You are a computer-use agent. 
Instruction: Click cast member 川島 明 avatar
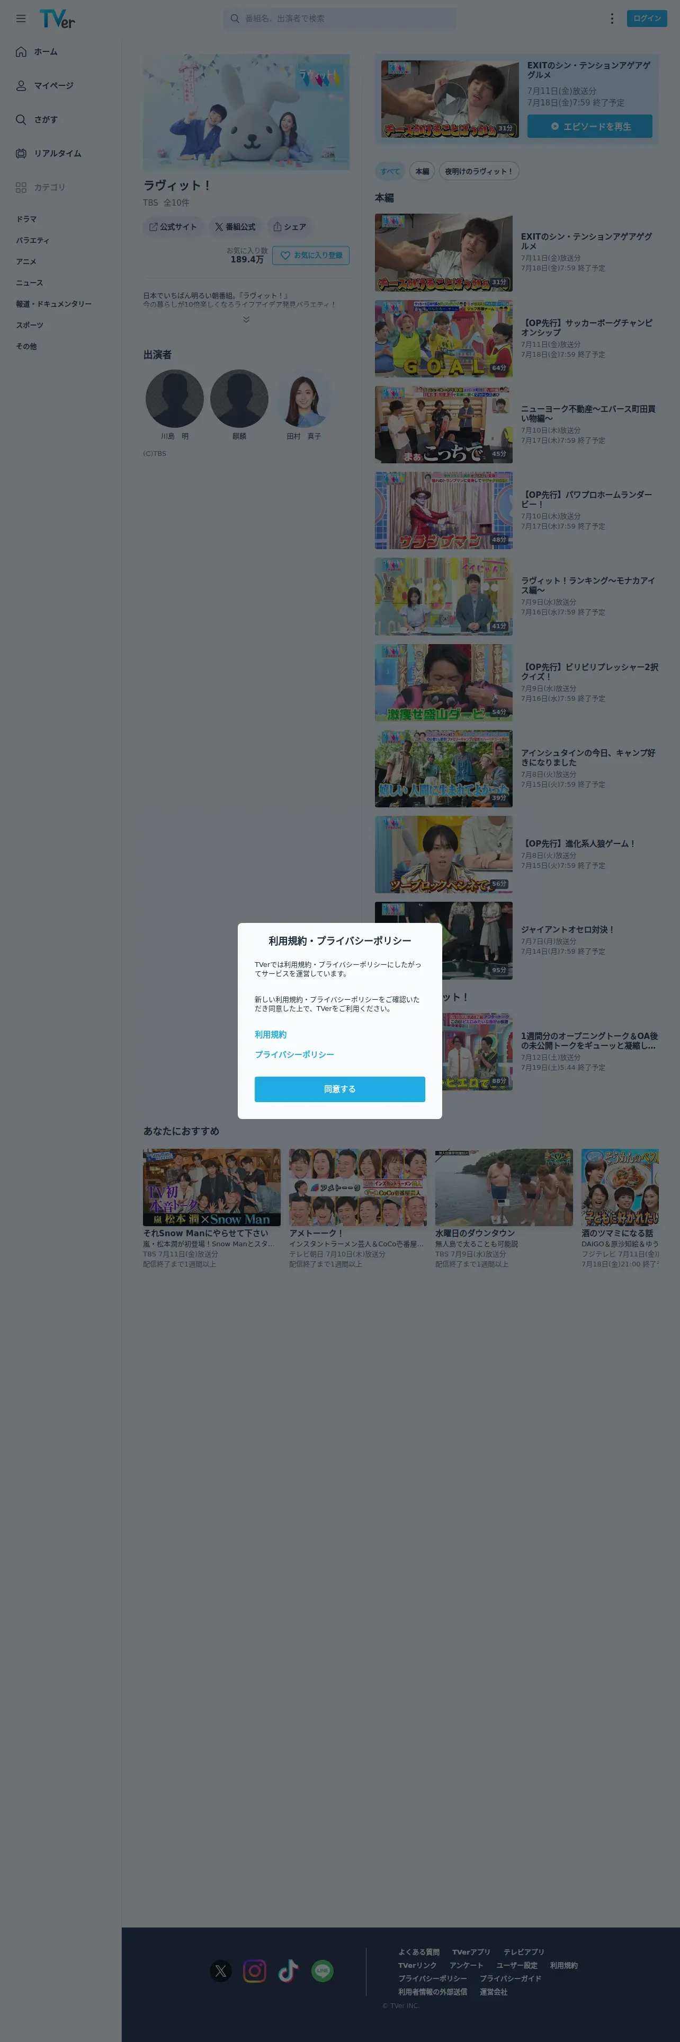(174, 399)
